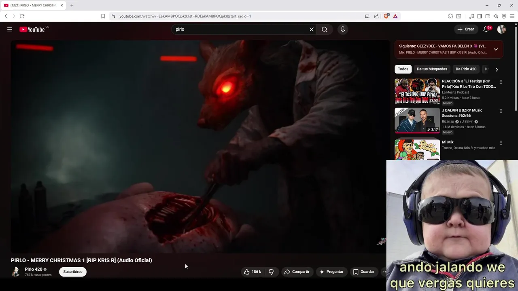This screenshot has width=518, height=291.
Task: Click the Suscribirse button
Action: click(73, 272)
